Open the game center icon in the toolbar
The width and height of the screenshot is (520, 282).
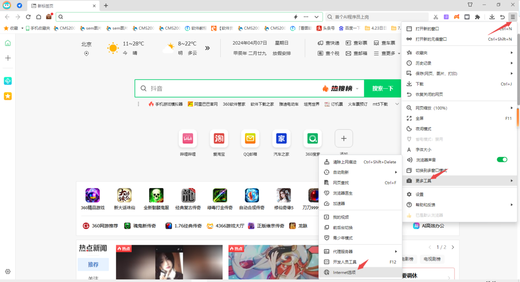[x=456, y=17]
